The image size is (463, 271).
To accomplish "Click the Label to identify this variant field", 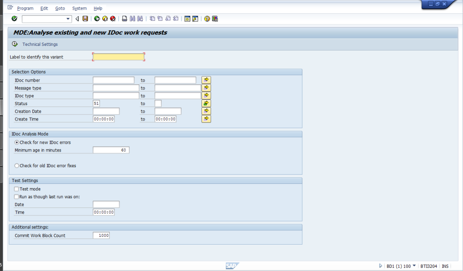I will coord(119,57).
